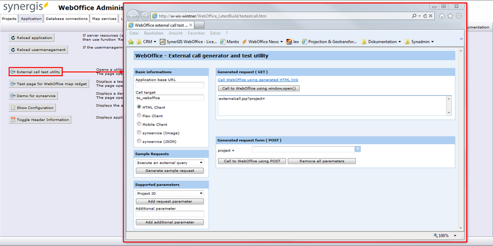This screenshot has height=246, width=493.
Task: Click the Show Configuration button
Action: click(32, 107)
